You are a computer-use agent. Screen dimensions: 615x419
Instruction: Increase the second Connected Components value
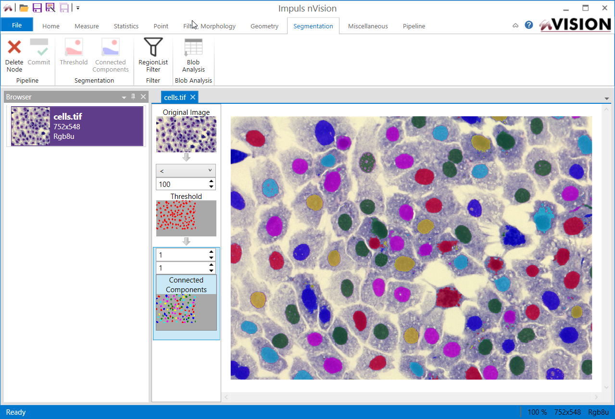click(212, 265)
